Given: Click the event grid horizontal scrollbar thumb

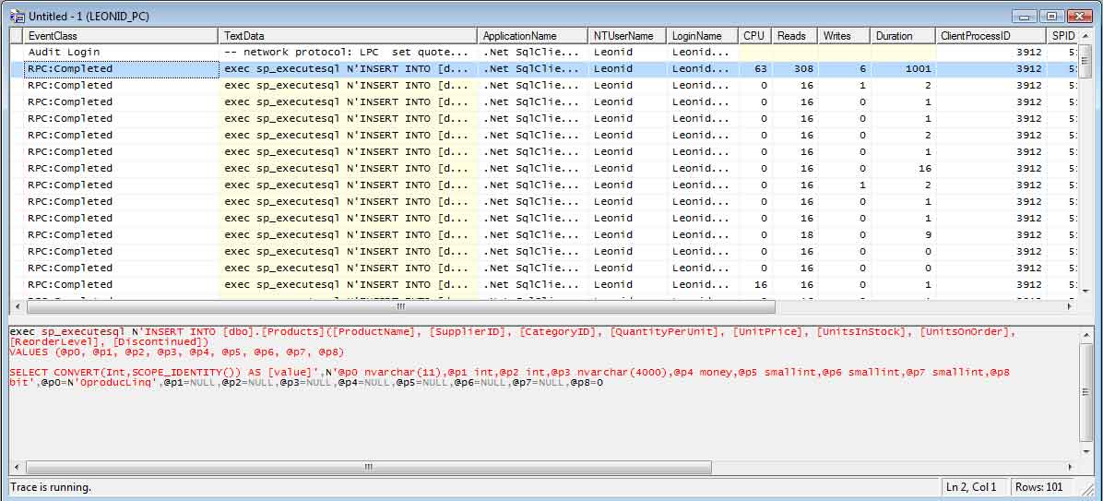Looking at the screenshot, I should click(x=400, y=307).
